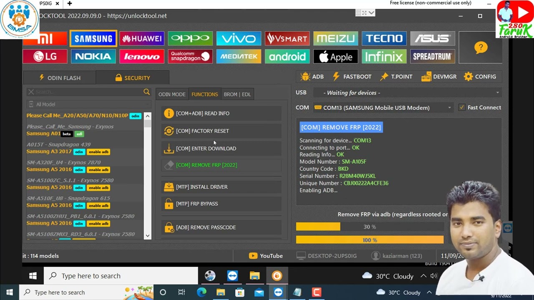This screenshot has width=534, height=300.
Task: Click the model search magnifier icon
Action: click(146, 92)
